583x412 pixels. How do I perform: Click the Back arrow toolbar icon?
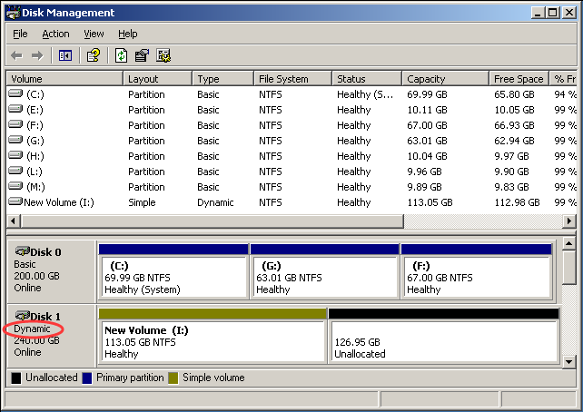(16, 56)
